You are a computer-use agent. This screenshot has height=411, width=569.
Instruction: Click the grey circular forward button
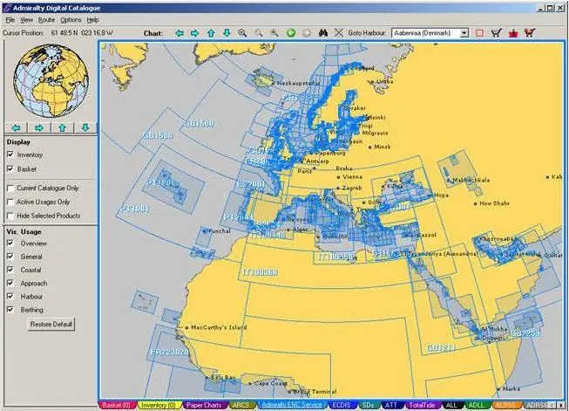(307, 33)
